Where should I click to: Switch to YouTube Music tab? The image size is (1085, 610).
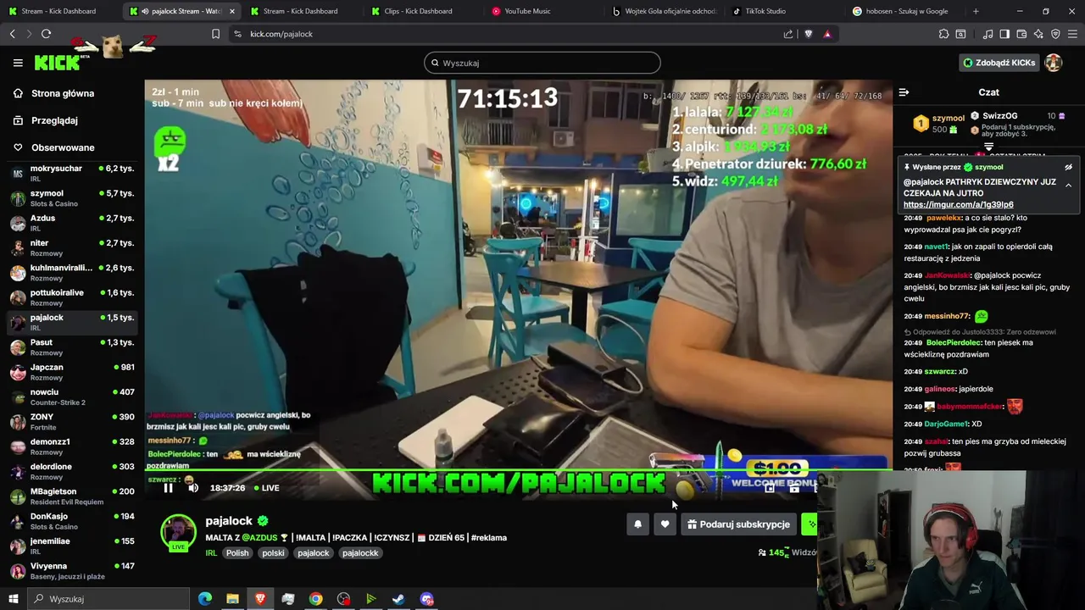point(527,11)
